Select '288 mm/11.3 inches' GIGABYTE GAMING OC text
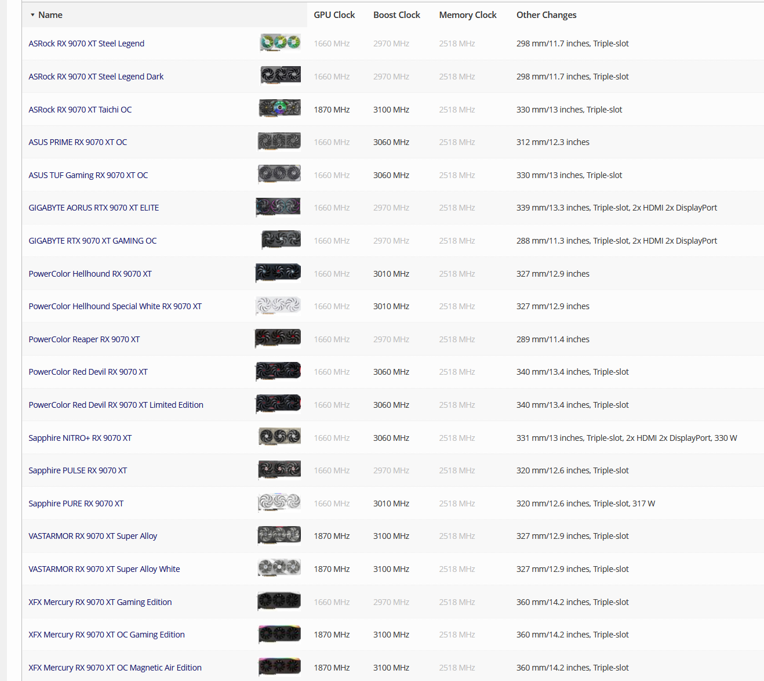 click(553, 241)
